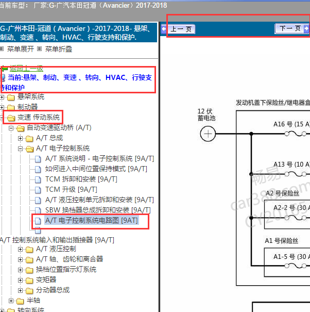Click the 返回上一级 link
310x312 pixels.
pyautogui.click(x=26, y=69)
